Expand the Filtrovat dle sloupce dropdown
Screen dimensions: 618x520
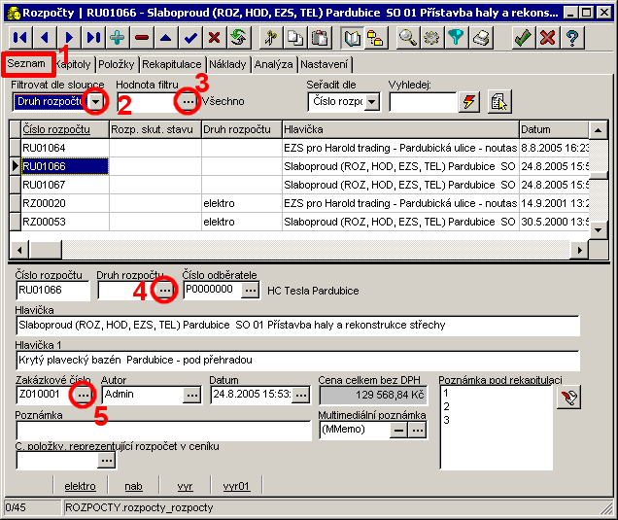coord(96,101)
